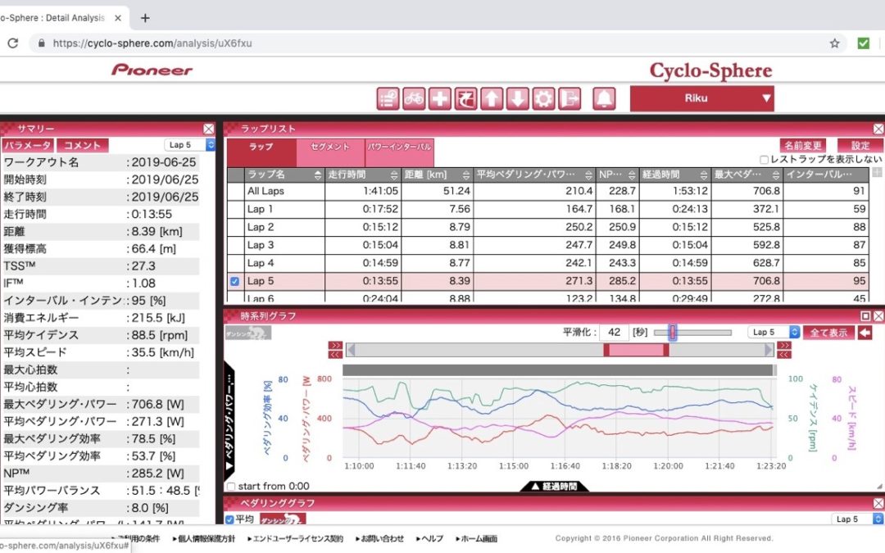This screenshot has height=553, width=885.
Task: Click the smoothing slider handle
Action: coord(673,332)
